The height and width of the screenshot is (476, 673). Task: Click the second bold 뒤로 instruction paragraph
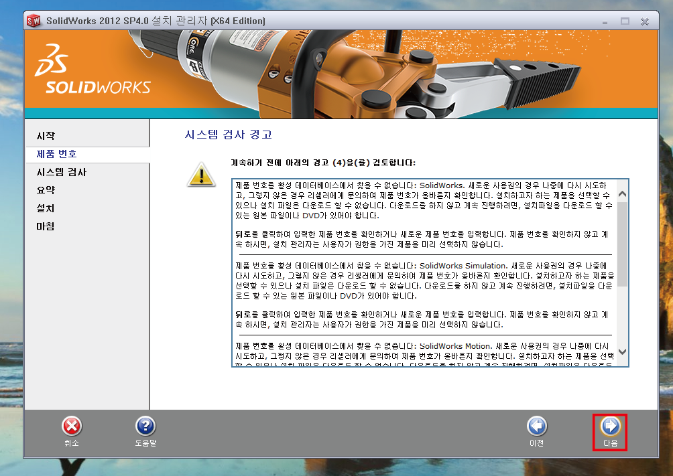[x=422, y=319]
